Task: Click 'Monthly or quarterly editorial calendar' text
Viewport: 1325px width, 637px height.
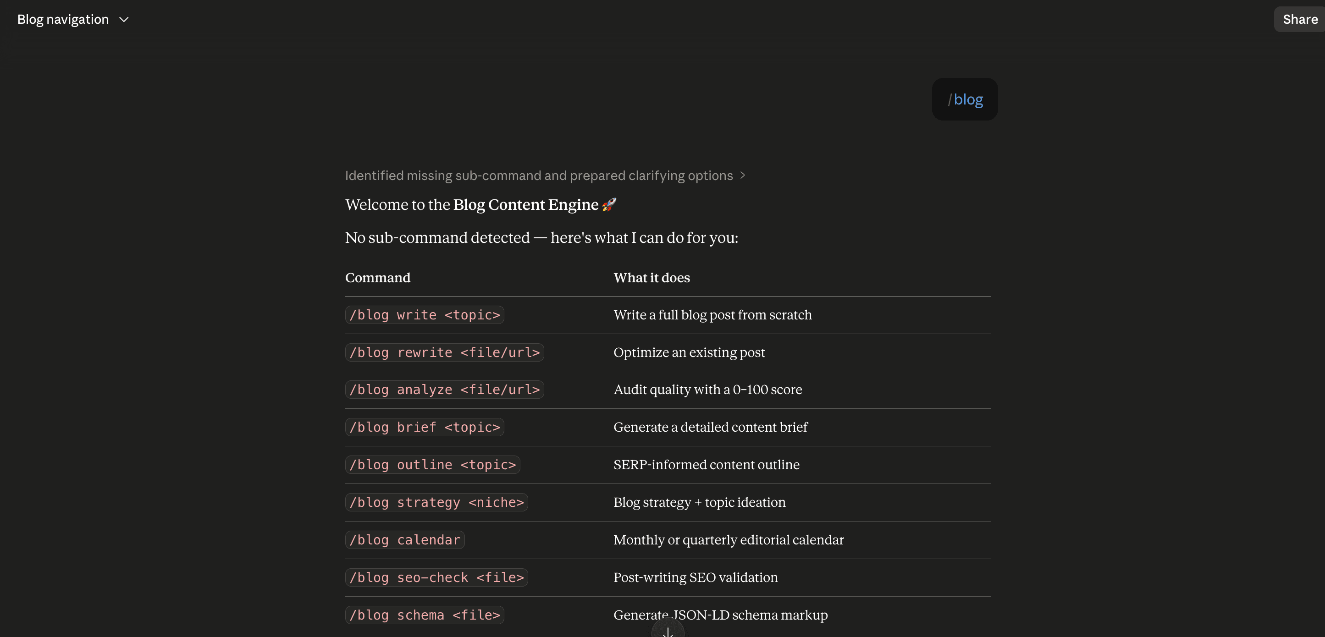Action: point(729,540)
